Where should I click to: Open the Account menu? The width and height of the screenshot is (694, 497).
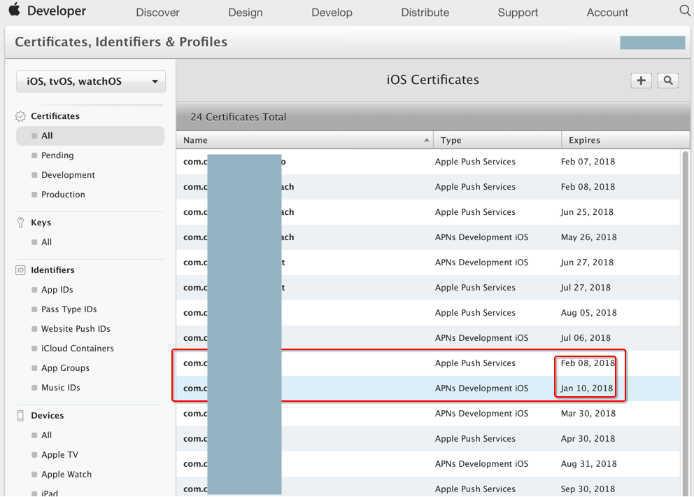tap(607, 13)
